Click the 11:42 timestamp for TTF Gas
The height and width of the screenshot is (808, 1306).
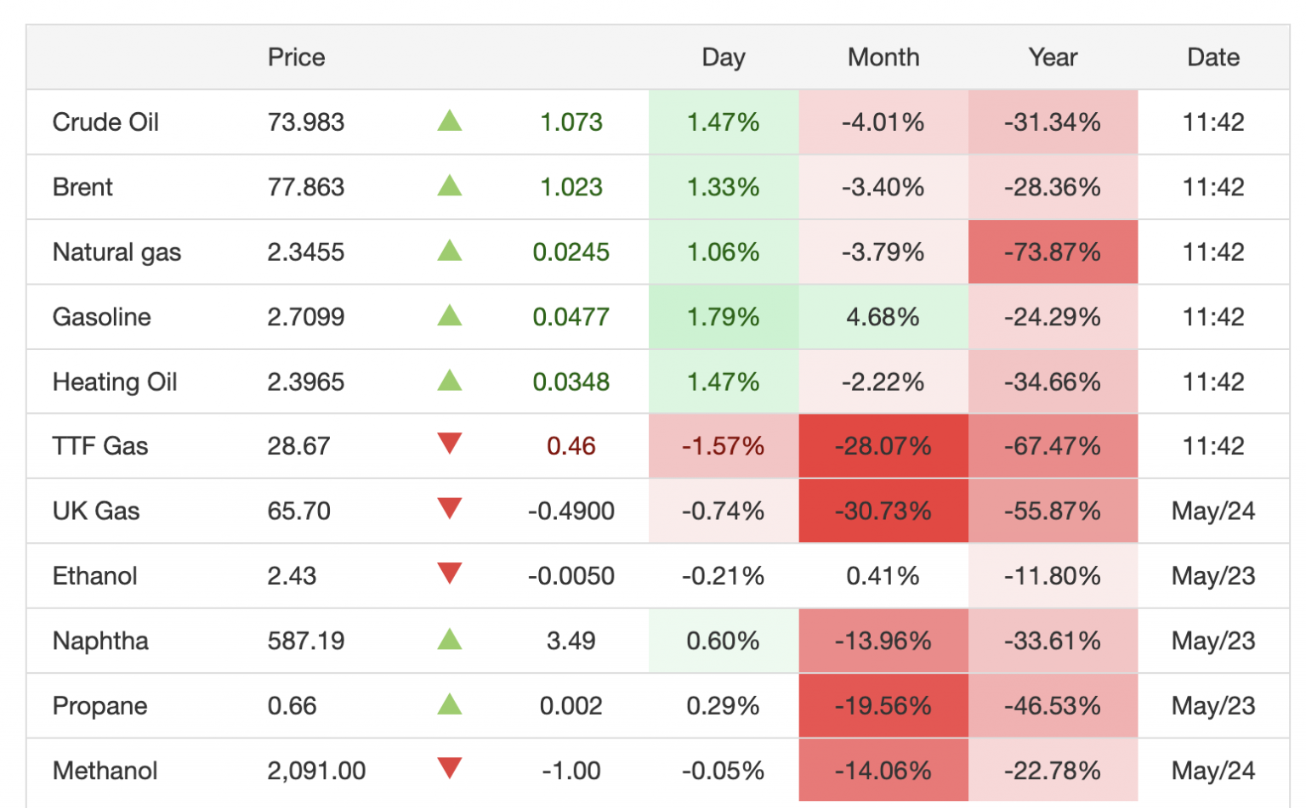click(1213, 445)
